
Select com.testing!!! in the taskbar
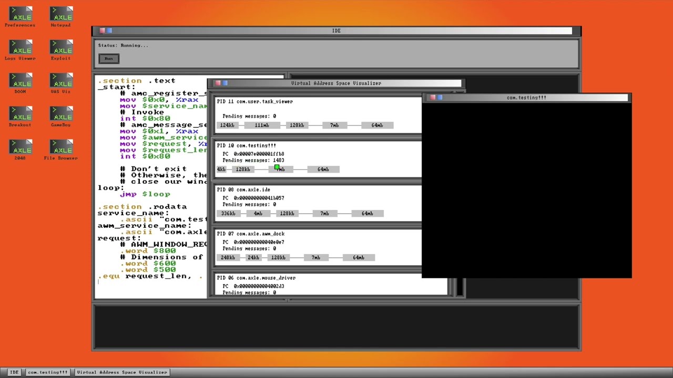47,372
